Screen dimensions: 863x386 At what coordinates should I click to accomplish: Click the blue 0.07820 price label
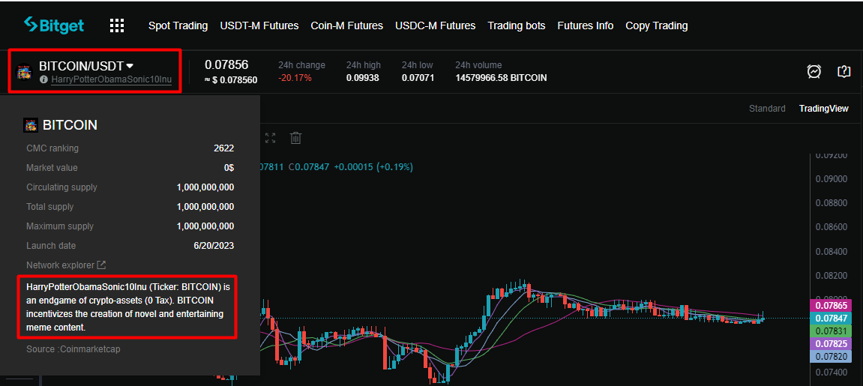[x=832, y=356]
